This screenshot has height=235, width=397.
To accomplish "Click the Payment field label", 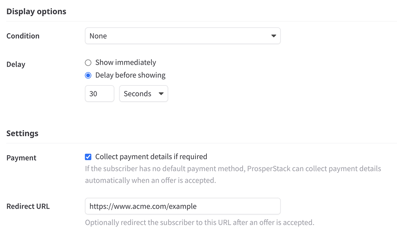I will pyautogui.click(x=21, y=158).
